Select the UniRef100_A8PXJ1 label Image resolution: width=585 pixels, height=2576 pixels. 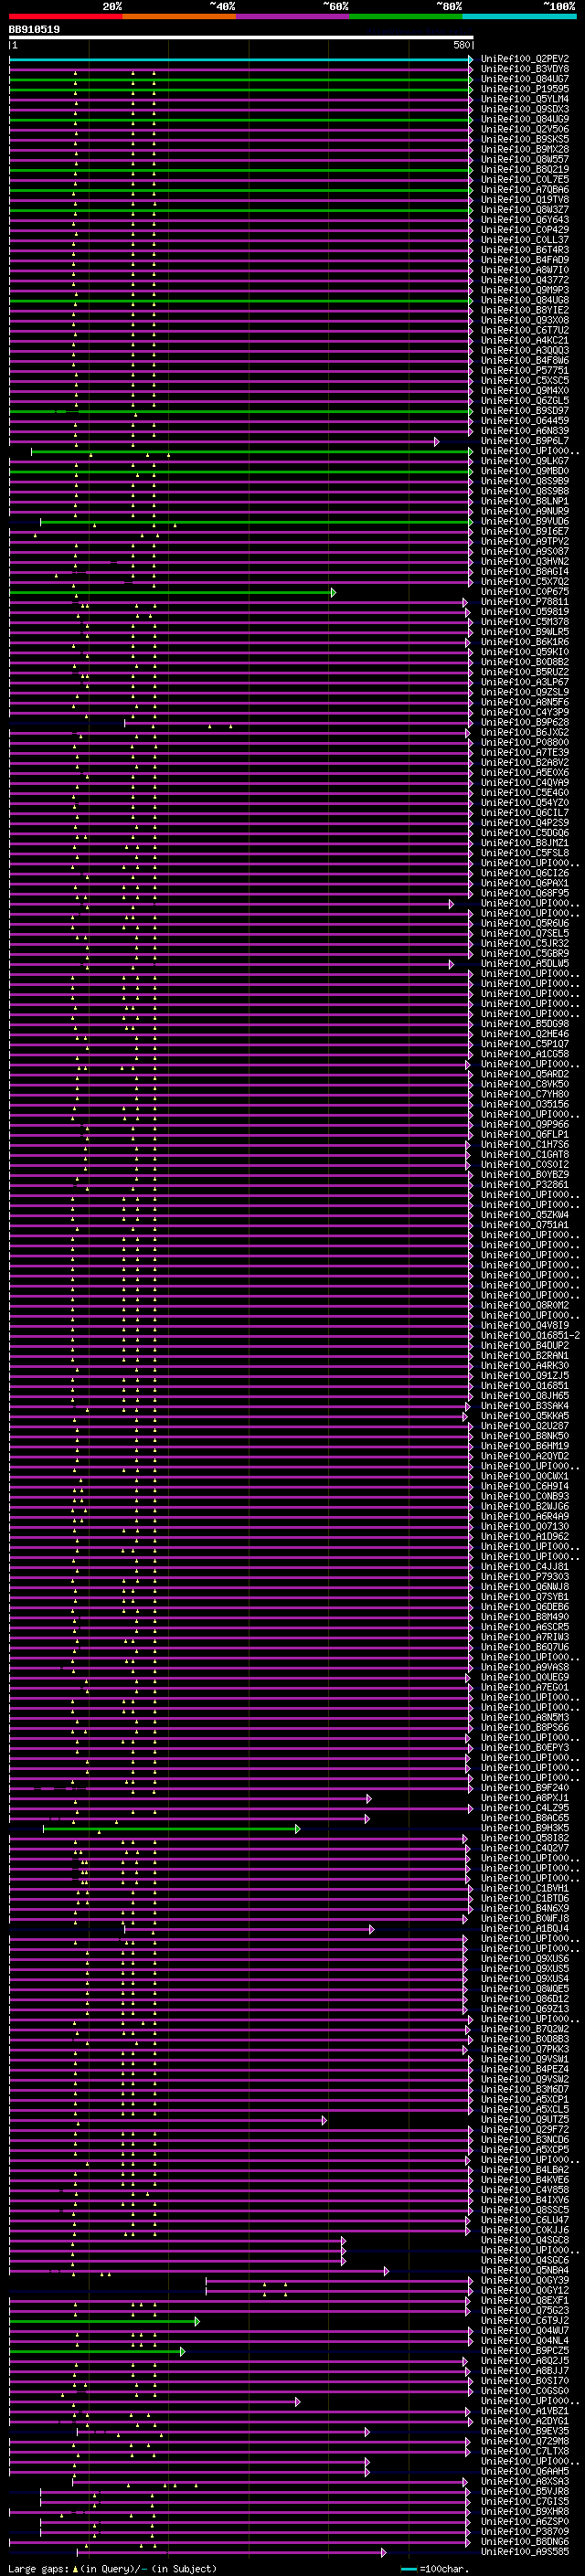[525, 1798]
